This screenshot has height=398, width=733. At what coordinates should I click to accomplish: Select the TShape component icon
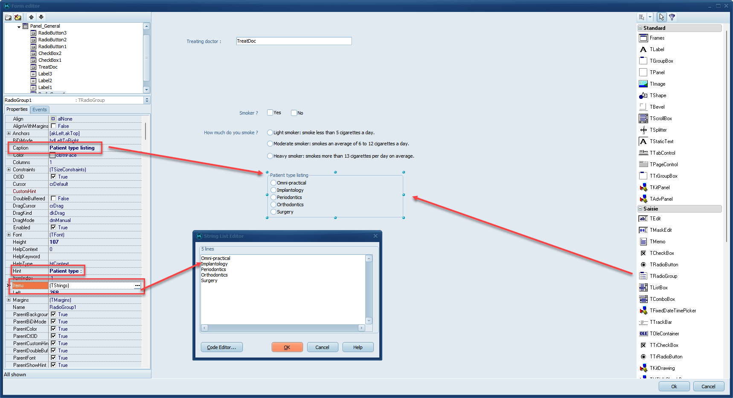[643, 95]
